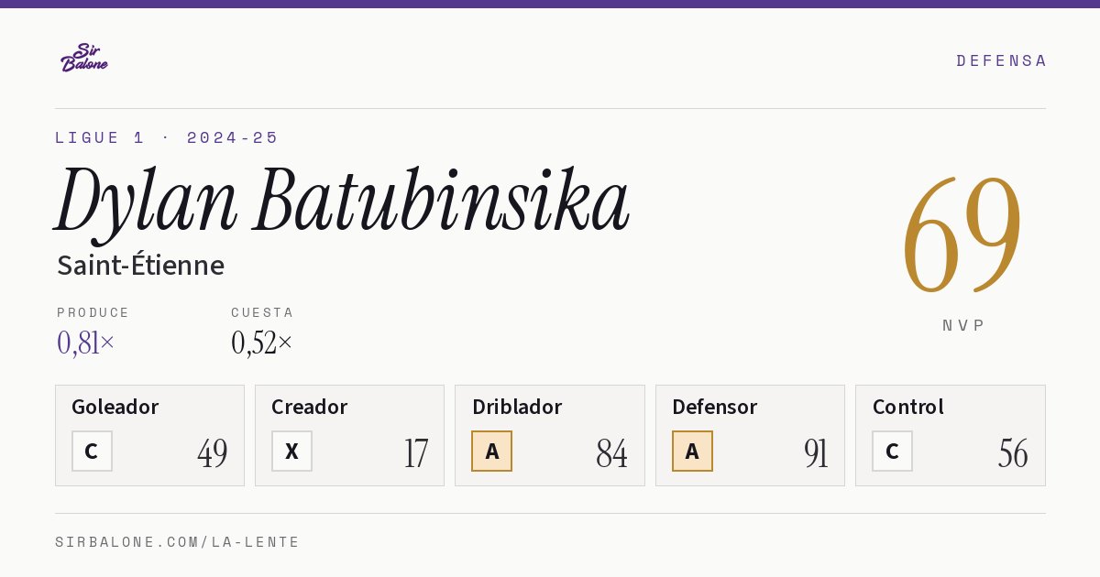
Task: Click the NVP label under score
Action: pyautogui.click(x=963, y=325)
